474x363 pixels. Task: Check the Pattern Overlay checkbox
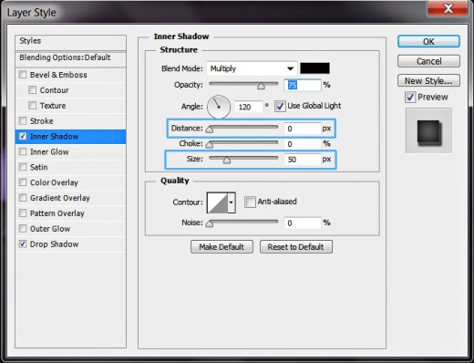(23, 213)
